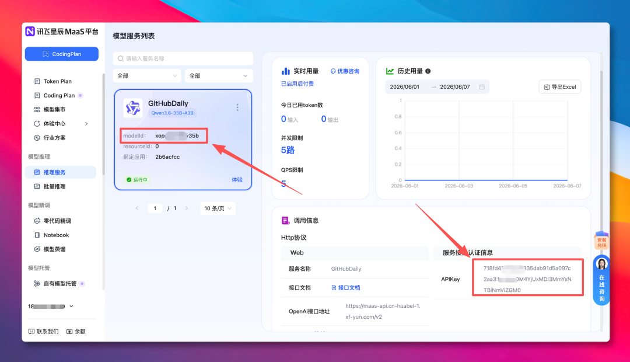Expand the 体验中心 submenu arrow
This screenshot has width=630, height=362.
pyautogui.click(x=86, y=123)
